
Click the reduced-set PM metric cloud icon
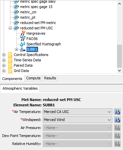[16, 23]
